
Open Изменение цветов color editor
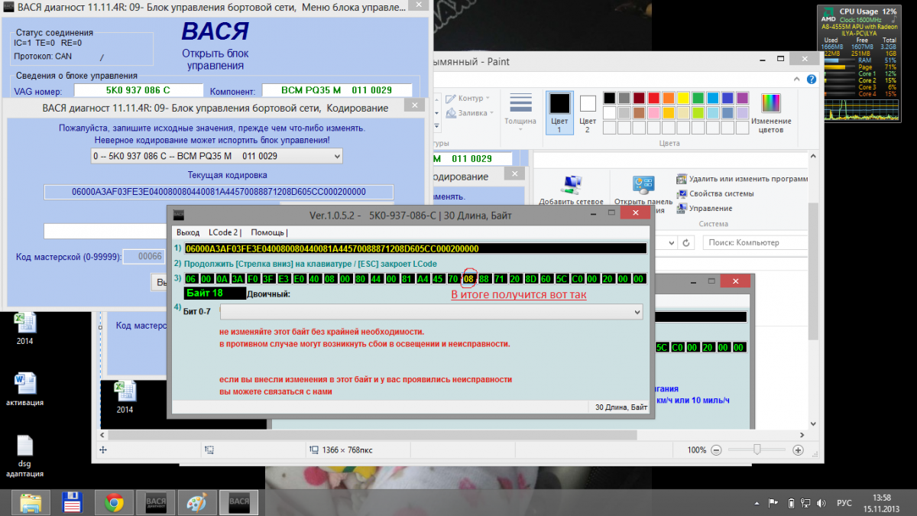point(771,112)
